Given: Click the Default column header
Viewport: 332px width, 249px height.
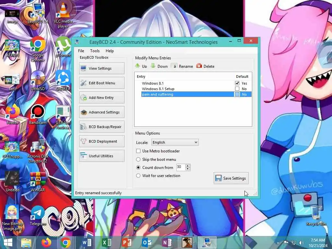Looking at the screenshot, I should tap(242, 77).
